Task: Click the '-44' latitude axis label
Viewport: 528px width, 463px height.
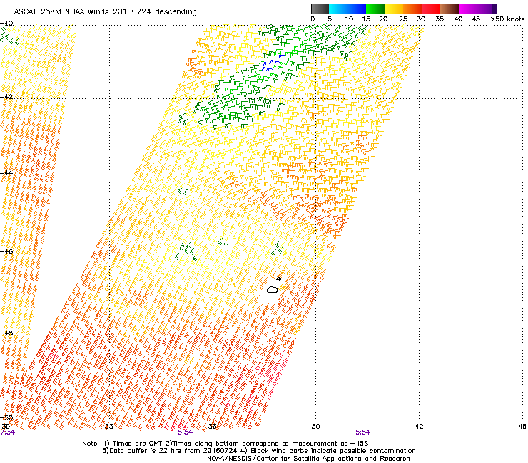Action: tap(6, 173)
